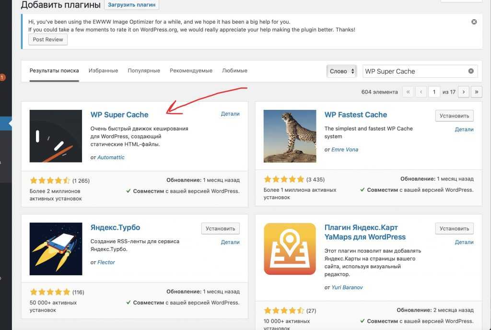Go to next page of results

click(x=463, y=92)
